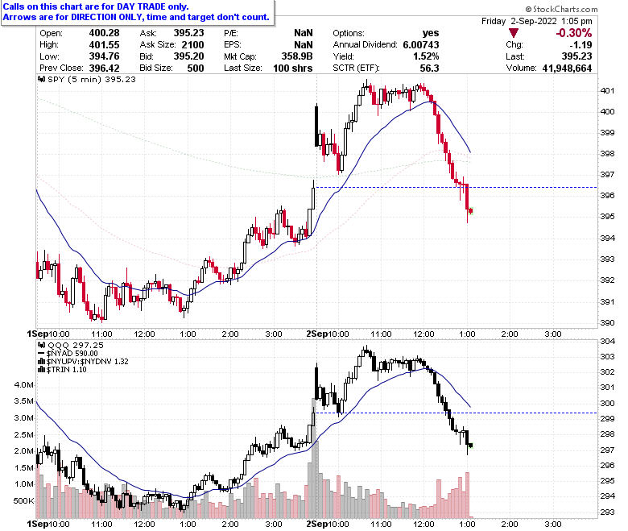
Task: Select the Ask Size value 2100
Action: [x=192, y=44]
